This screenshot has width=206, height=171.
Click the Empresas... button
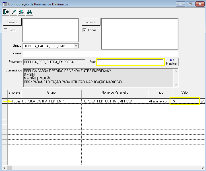click(x=91, y=22)
